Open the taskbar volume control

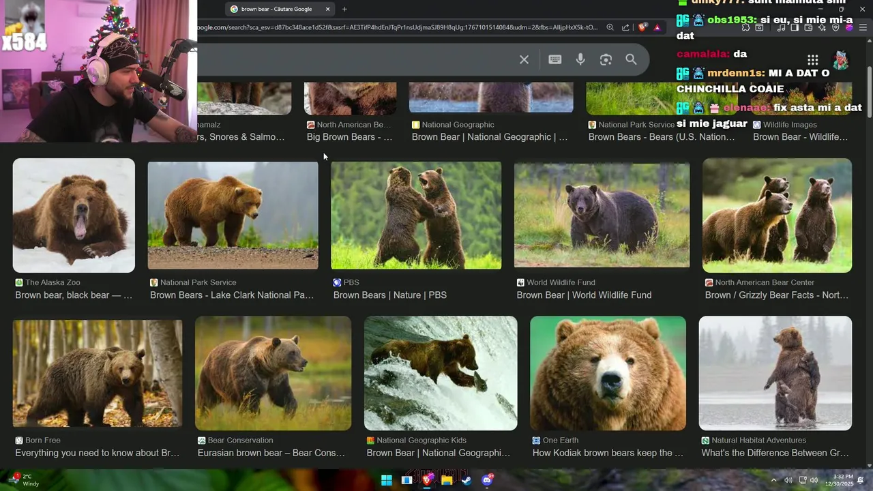(x=814, y=480)
